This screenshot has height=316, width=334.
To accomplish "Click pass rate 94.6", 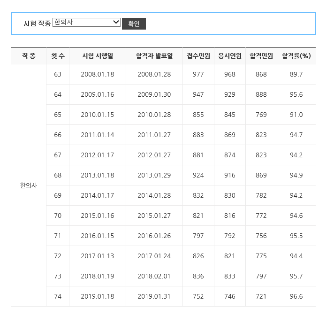I will point(296,216).
